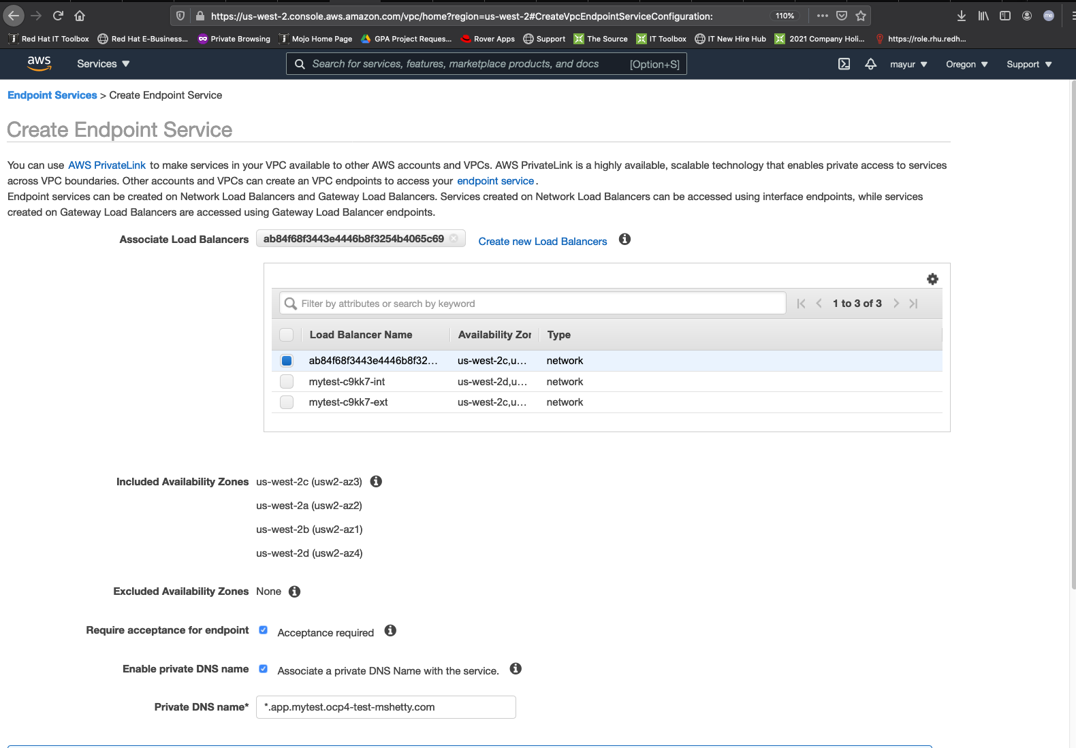The height and width of the screenshot is (748, 1076).
Task: Select the mytest-c9kk7-int load balancer checkbox
Action: pos(287,382)
